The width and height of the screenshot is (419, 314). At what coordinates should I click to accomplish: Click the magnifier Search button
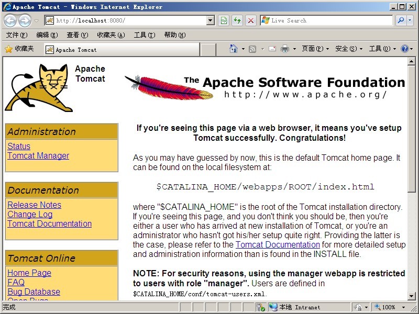click(x=401, y=20)
